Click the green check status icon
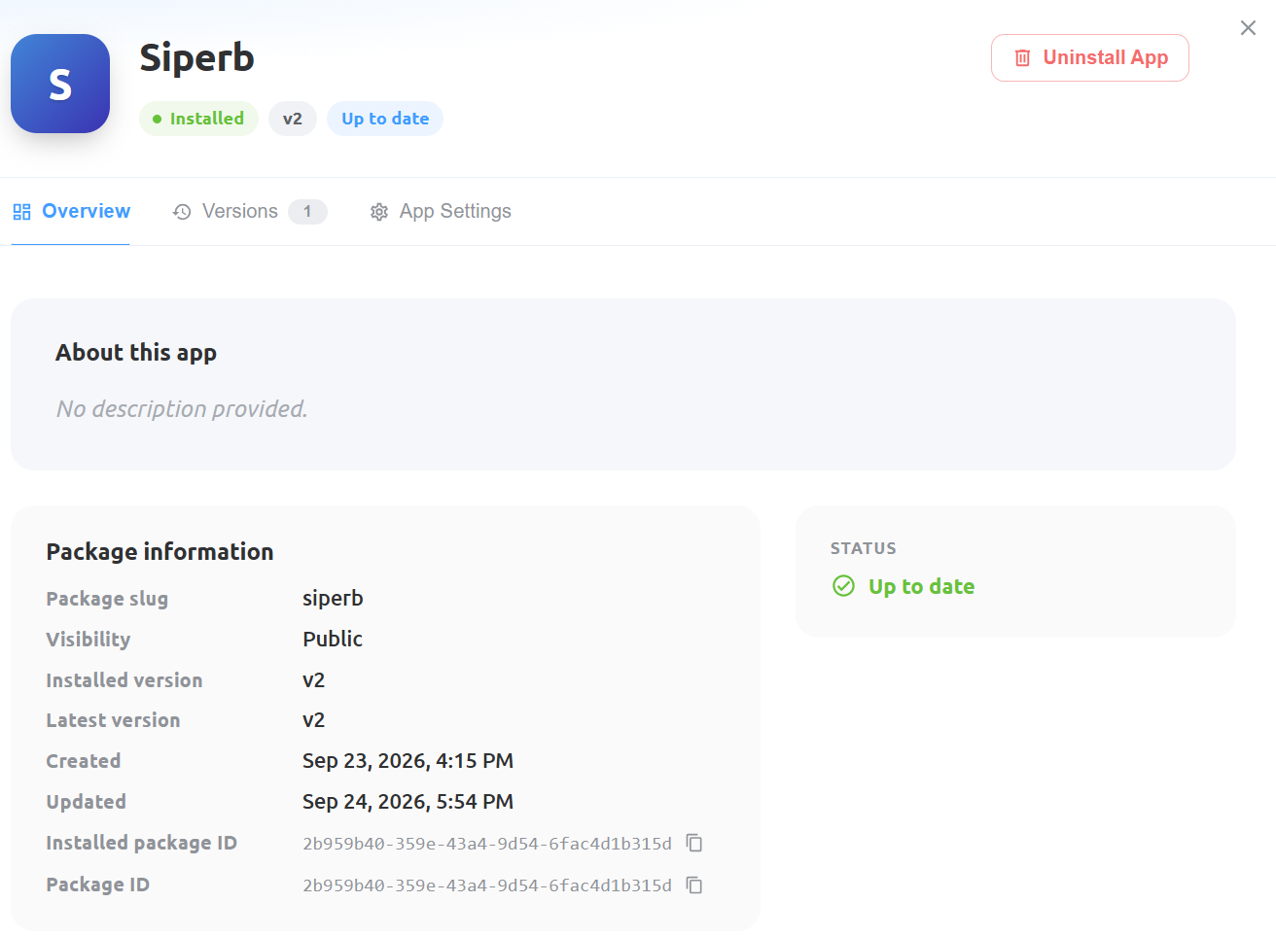Screen dimensions: 1276x937 [x=843, y=586]
